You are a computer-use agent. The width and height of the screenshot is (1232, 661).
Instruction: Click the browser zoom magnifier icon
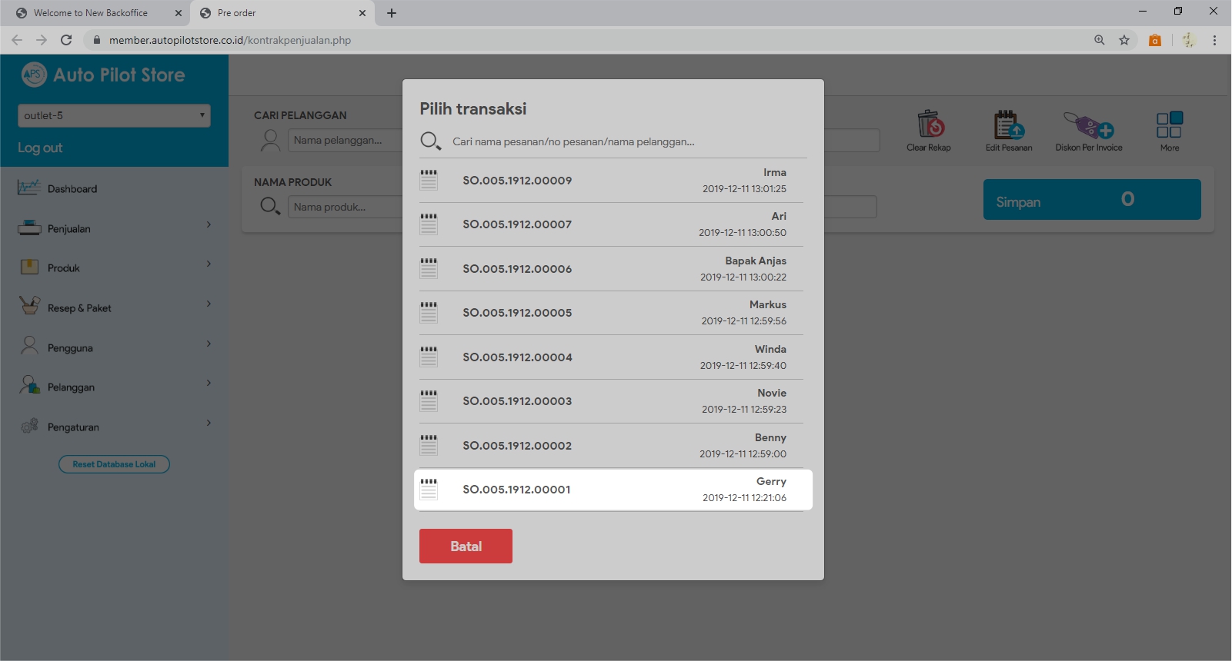[x=1100, y=40]
